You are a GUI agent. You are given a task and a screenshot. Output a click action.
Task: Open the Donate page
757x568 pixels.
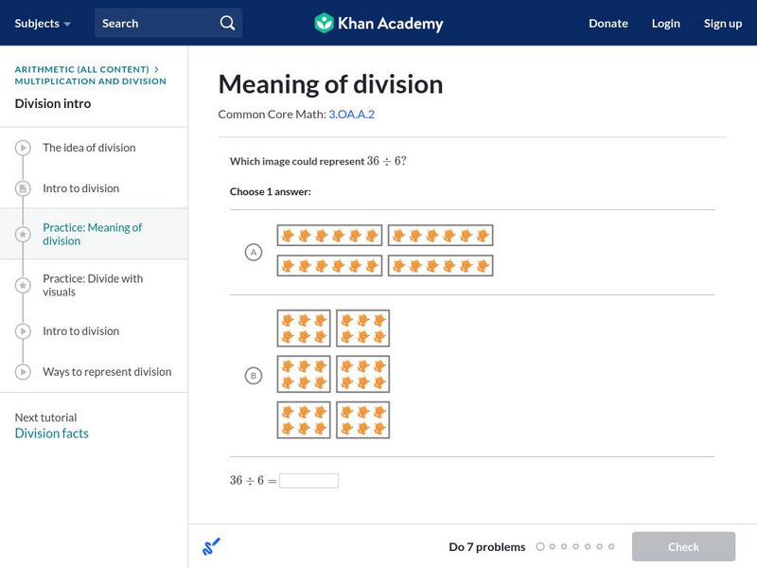pyautogui.click(x=607, y=23)
